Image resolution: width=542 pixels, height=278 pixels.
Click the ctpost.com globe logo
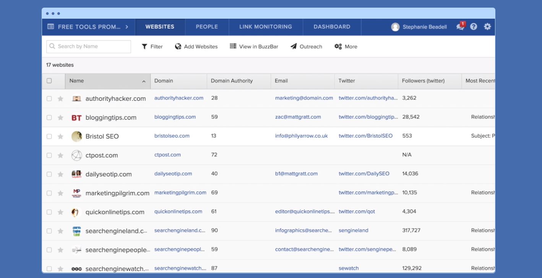coord(76,155)
